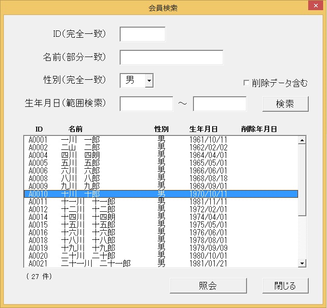Click the 検索 button
Image resolution: width=327 pixels, height=308 pixels.
286,103
